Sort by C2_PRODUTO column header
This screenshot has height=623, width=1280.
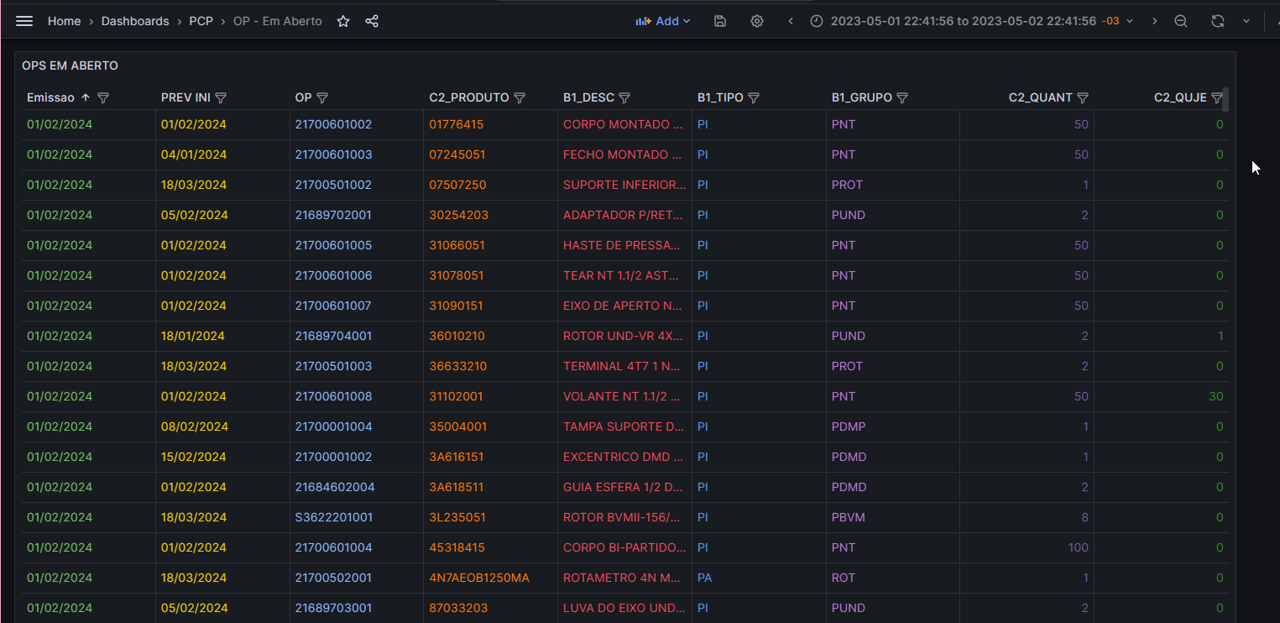coord(469,97)
